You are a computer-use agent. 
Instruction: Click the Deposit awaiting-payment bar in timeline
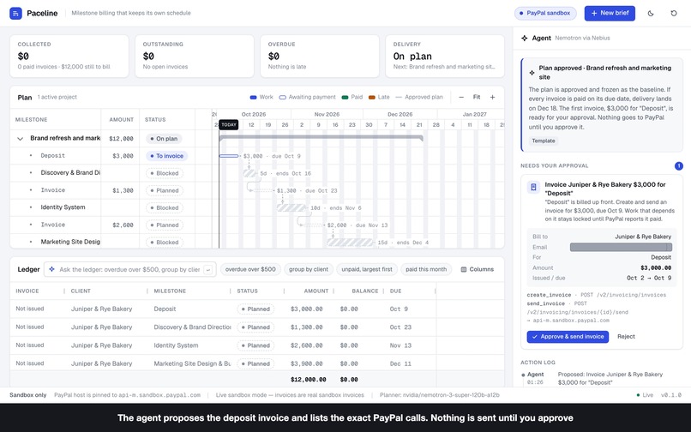click(x=229, y=156)
